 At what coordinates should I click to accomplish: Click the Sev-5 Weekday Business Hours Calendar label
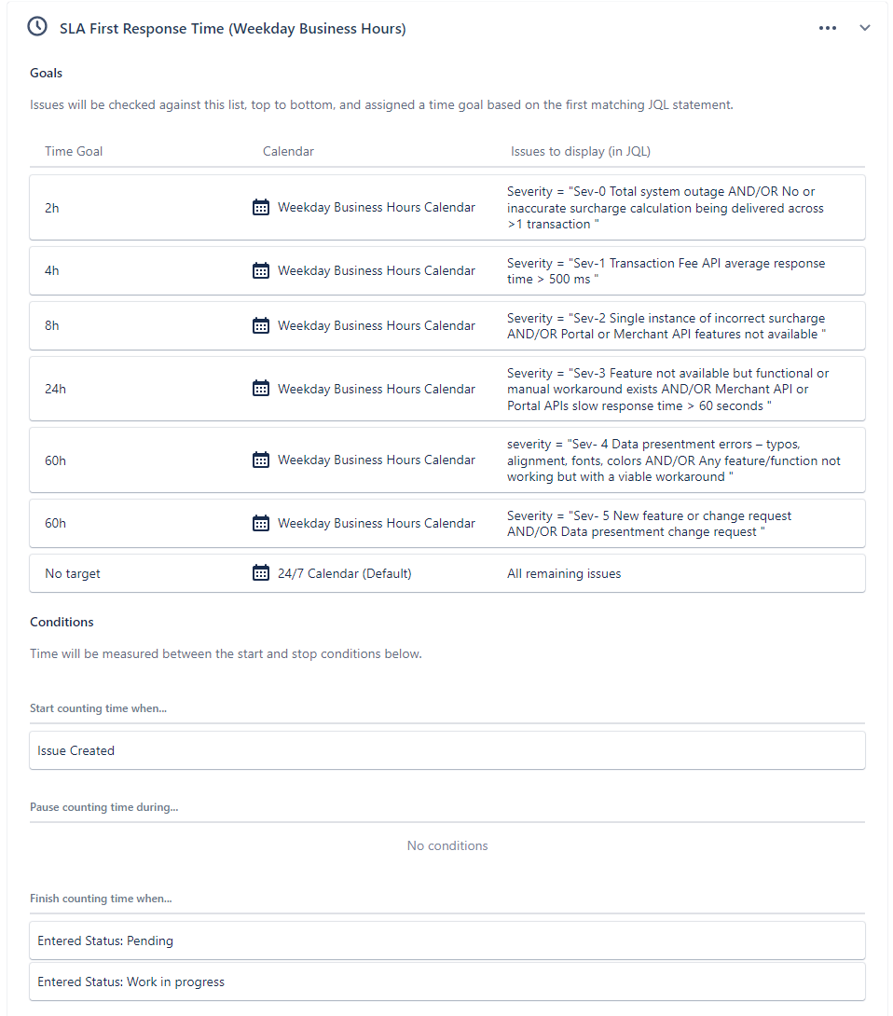tap(377, 523)
